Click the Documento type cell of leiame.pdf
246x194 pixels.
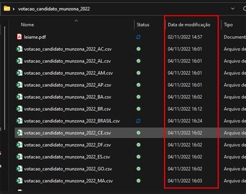[235, 37]
